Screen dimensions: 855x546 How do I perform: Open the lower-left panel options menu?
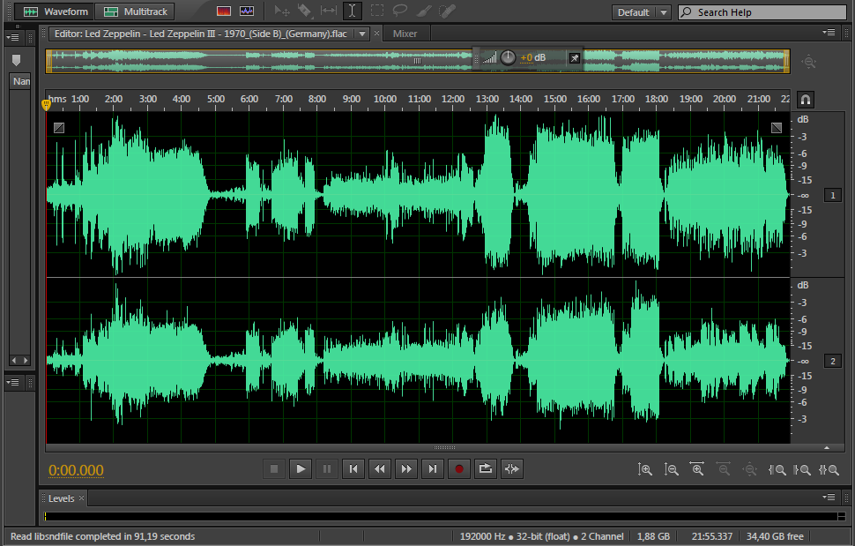point(12,383)
